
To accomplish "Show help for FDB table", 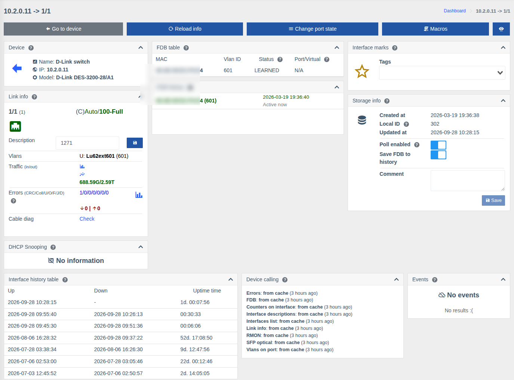I will coord(186,48).
